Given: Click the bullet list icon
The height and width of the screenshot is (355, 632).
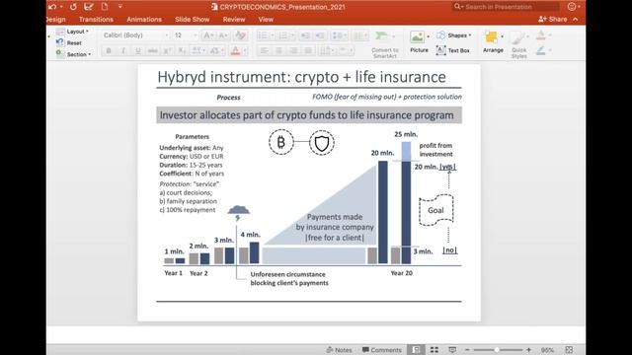Looking at the screenshot, I should coord(263,35).
